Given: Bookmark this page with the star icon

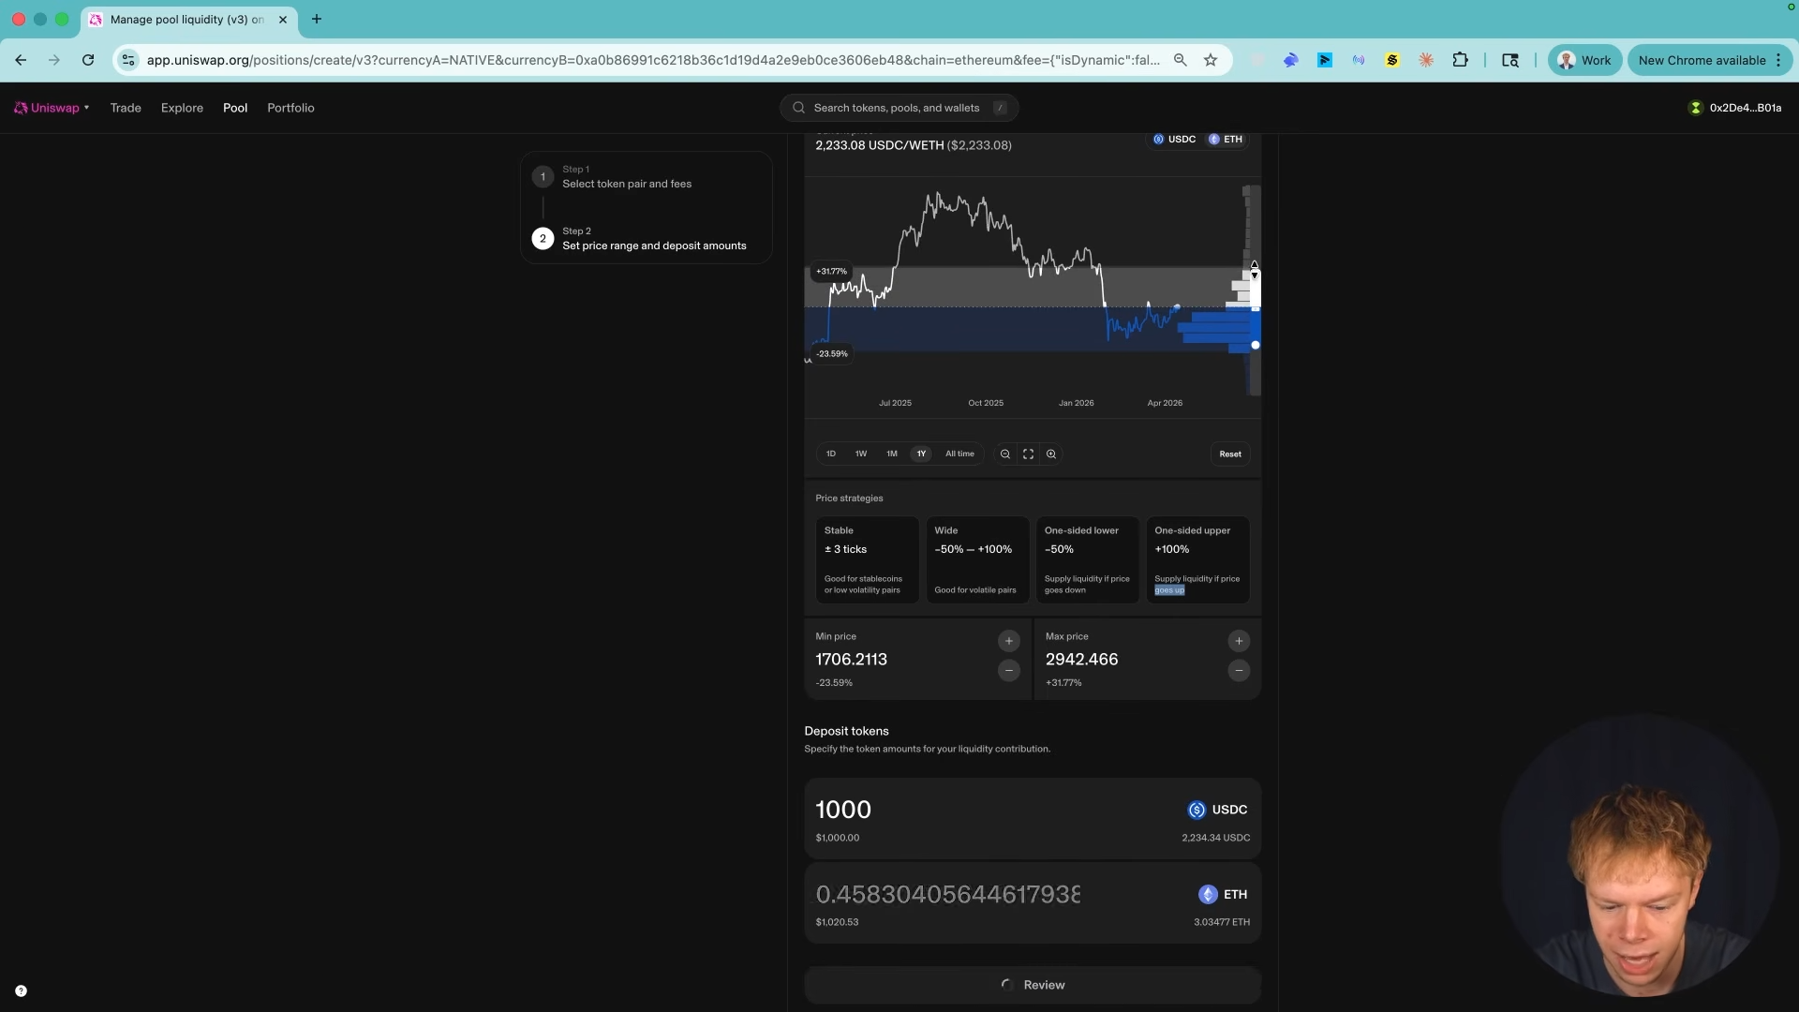Looking at the screenshot, I should click(1211, 60).
